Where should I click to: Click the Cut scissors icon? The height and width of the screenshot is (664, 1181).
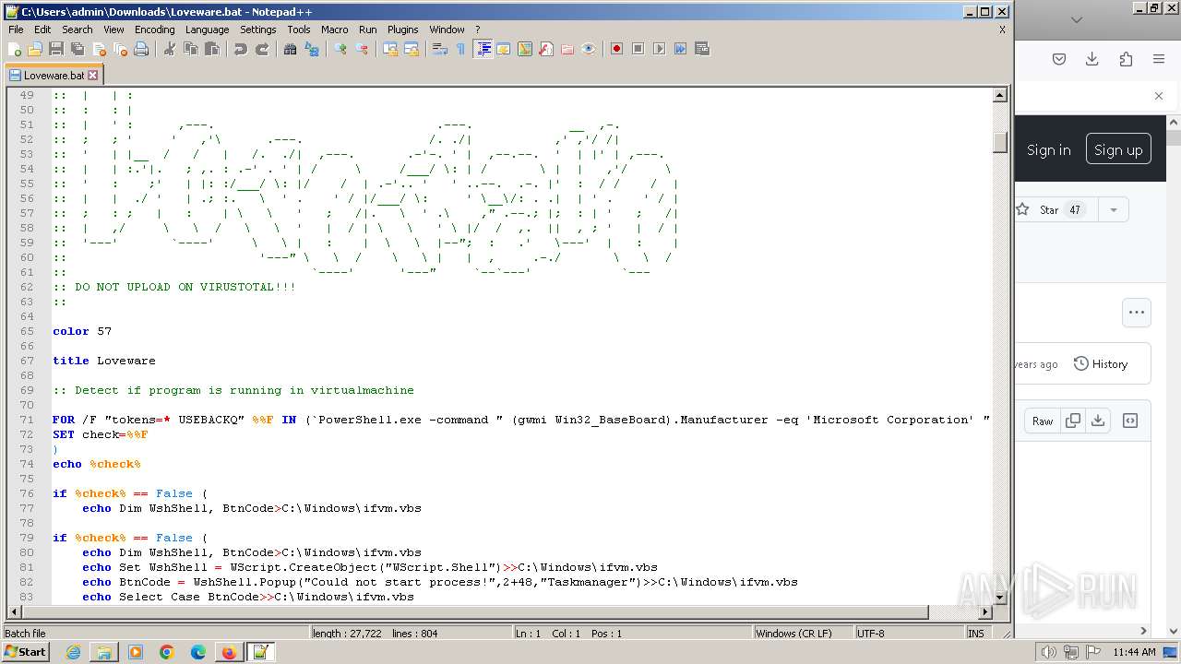pos(170,49)
